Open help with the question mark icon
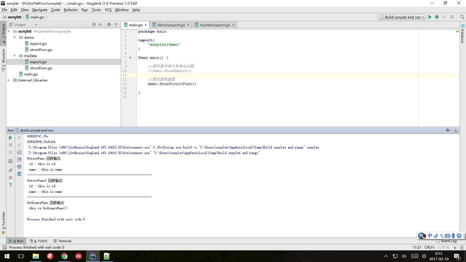 point(10,185)
